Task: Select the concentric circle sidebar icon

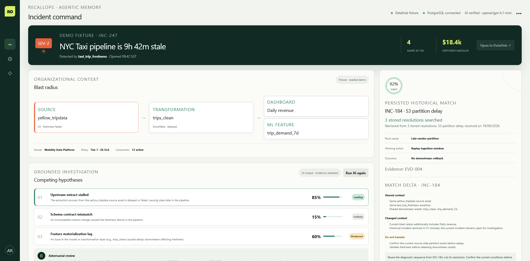Action: [x=10, y=59]
